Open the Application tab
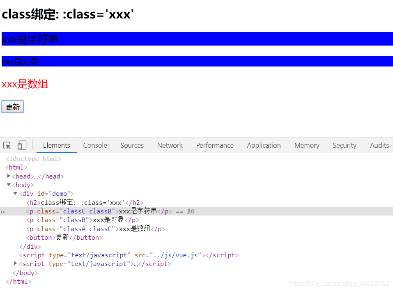 (x=264, y=145)
